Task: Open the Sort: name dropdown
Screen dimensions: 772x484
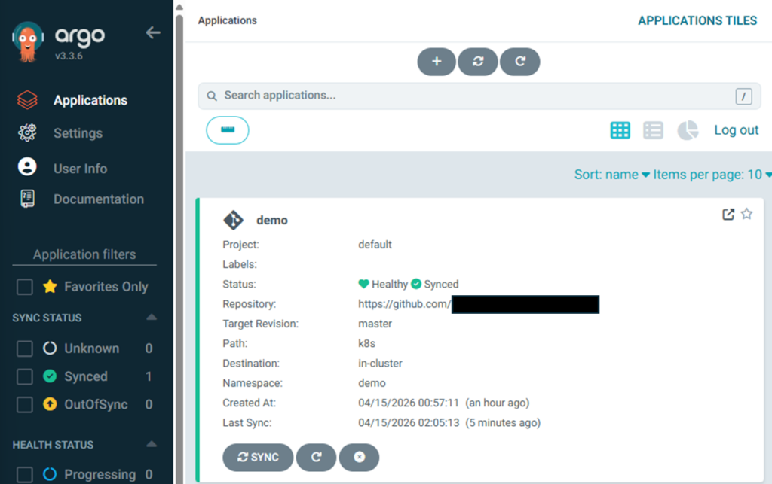Action: click(x=611, y=175)
